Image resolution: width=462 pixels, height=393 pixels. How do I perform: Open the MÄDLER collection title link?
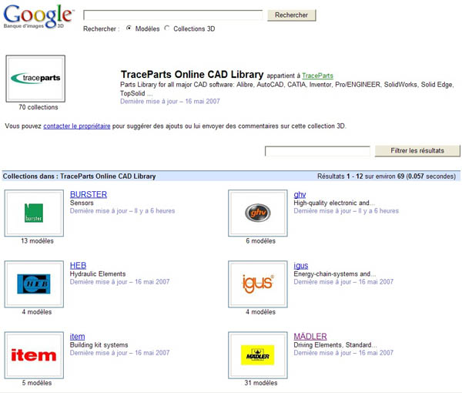(x=310, y=337)
